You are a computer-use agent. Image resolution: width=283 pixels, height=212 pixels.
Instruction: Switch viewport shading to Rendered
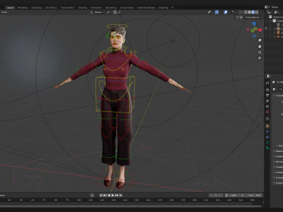click(x=257, y=12)
